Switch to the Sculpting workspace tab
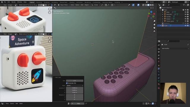The width and height of the screenshot is (190, 107). pyautogui.click(x=47, y=2)
